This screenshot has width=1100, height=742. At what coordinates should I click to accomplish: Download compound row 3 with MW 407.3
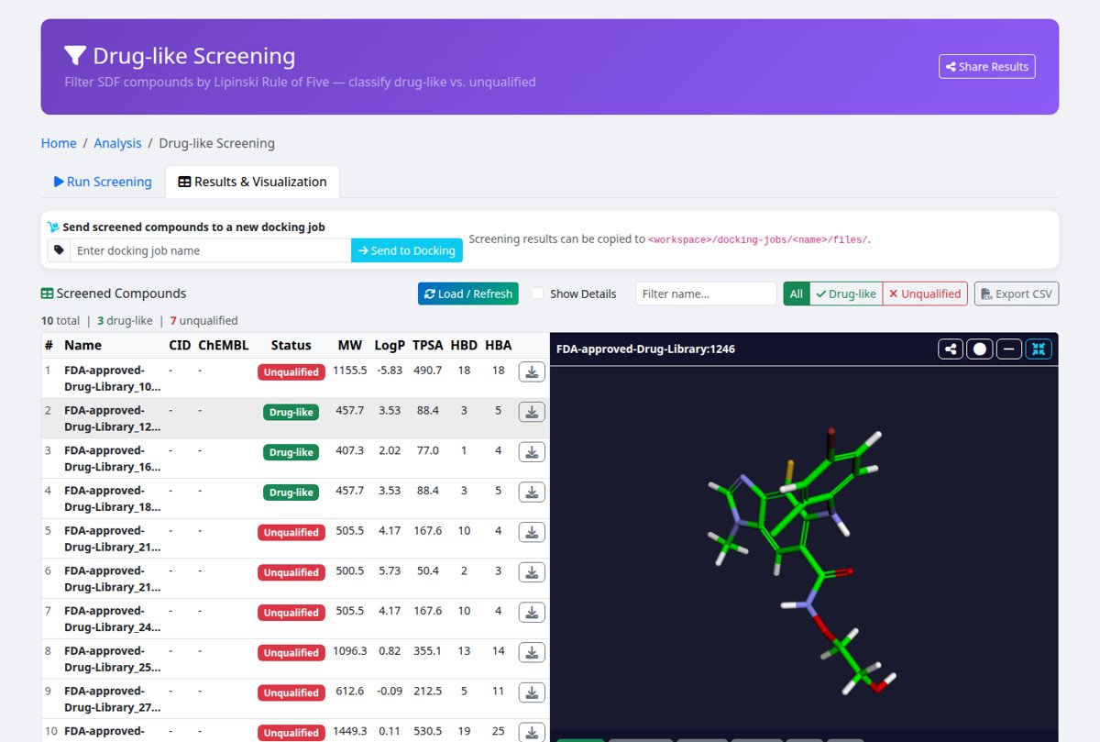532,452
